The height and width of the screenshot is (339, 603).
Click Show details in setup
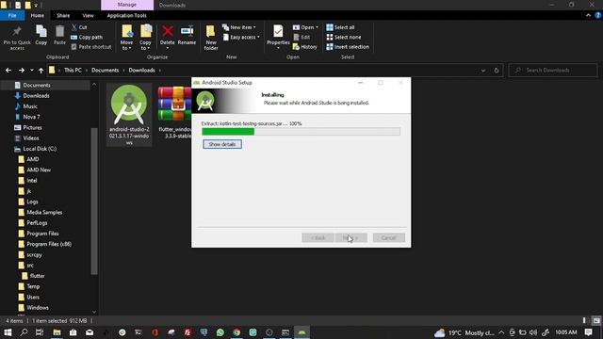[x=222, y=144]
